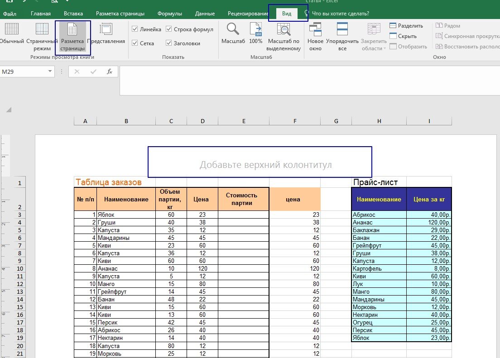Image resolution: width=500 pixels, height=358 pixels.
Task: Click the 'Что вы хотите сделать?' search field
Action: coord(340,14)
